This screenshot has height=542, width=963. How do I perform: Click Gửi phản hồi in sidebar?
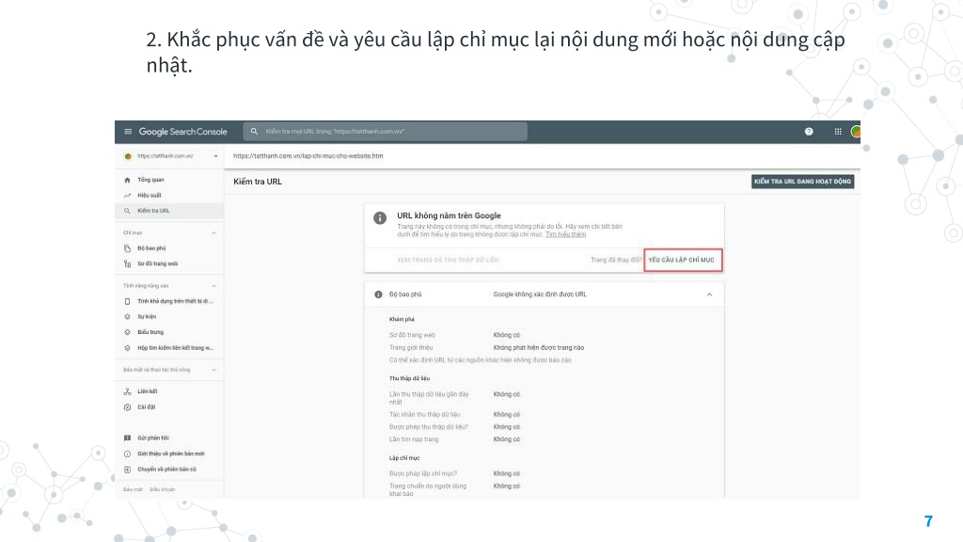tap(153, 438)
